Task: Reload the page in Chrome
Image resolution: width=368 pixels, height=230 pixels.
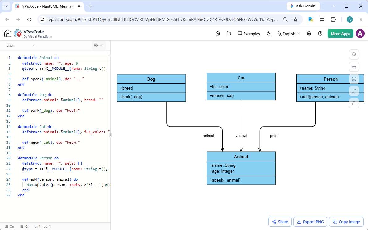Action: (29, 19)
